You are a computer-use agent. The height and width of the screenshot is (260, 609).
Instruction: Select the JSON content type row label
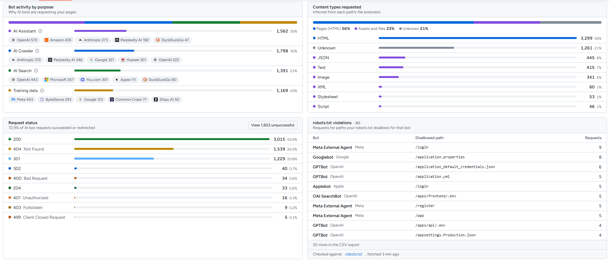323,58
